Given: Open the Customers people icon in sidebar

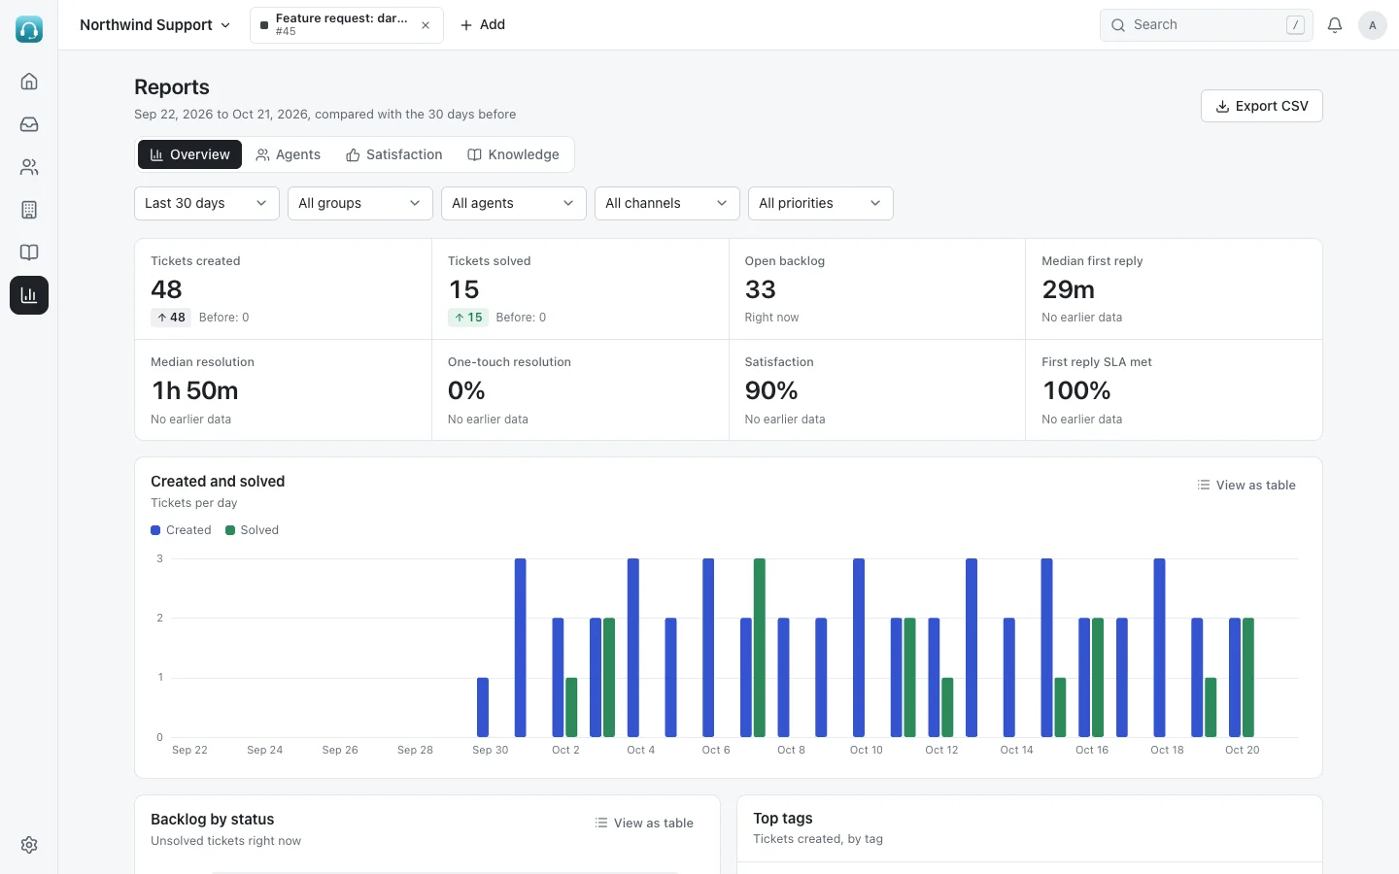Looking at the screenshot, I should (x=29, y=167).
